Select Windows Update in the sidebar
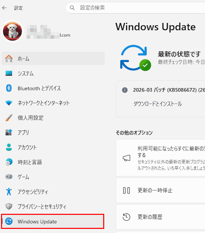205x233 pixels. click(x=53, y=221)
